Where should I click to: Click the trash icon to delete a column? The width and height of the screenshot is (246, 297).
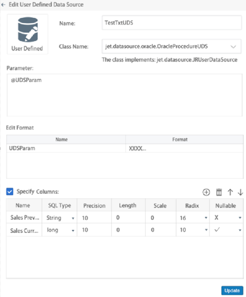[x=219, y=192]
